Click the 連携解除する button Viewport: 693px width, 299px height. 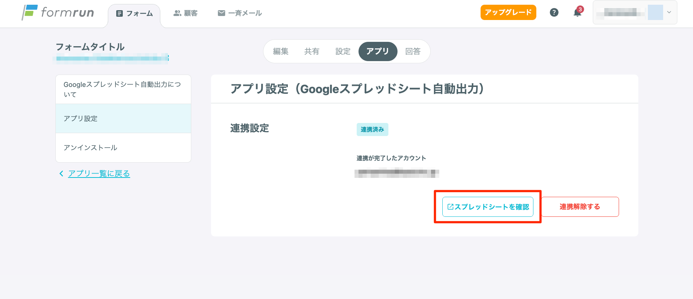coord(580,207)
